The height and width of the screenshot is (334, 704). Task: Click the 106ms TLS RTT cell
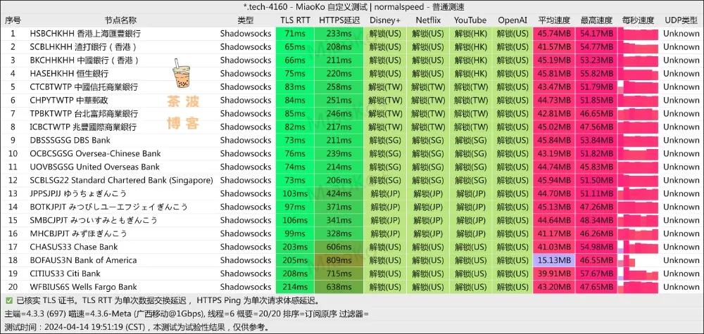pyautogui.click(x=295, y=221)
